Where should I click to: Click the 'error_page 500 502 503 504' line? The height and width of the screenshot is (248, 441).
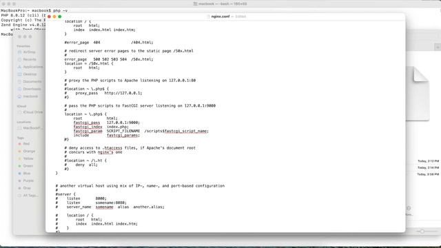pos(109,59)
